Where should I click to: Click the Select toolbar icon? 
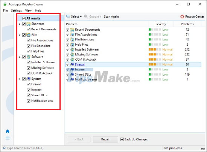pyautogui.click(x=68, y=16)
